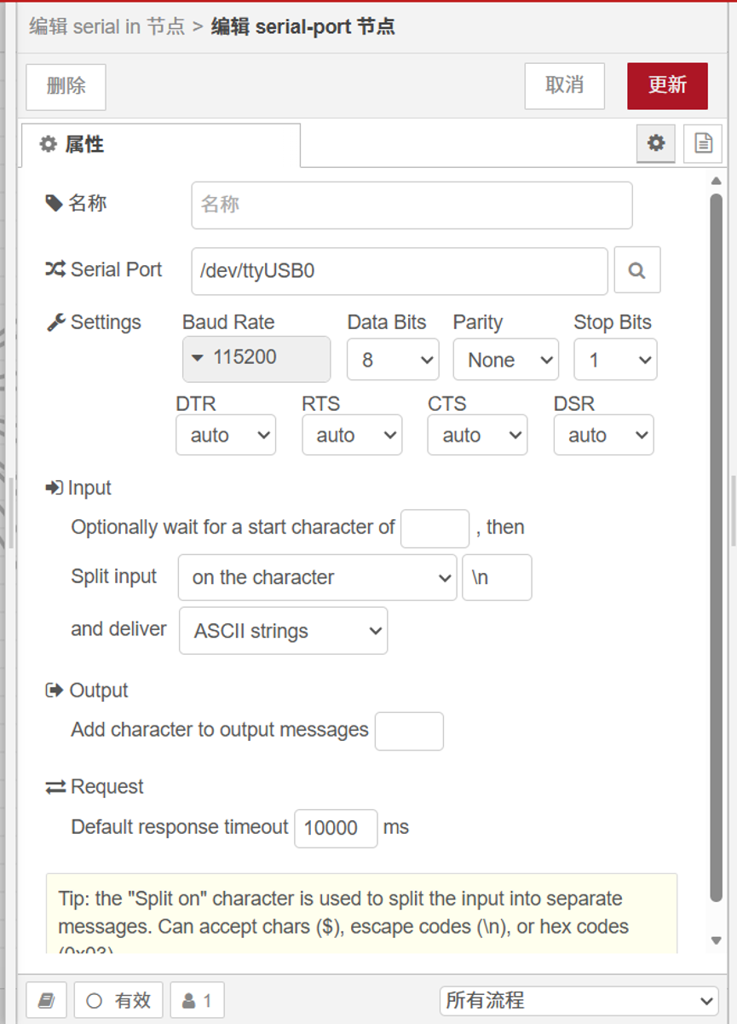Open the Split input 'on the character' dropdown

[x=317, y=577]
